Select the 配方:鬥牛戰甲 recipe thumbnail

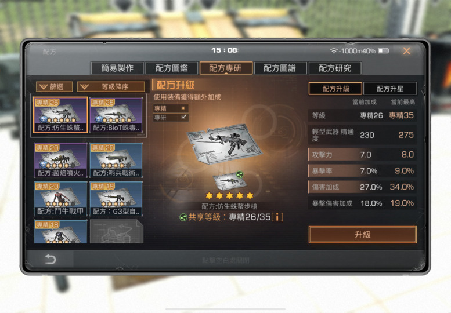(60, 199)
